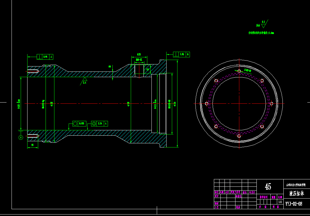The image size is (310, 216).
Task: Click the "更改文件号" column header
Action: 235,192
